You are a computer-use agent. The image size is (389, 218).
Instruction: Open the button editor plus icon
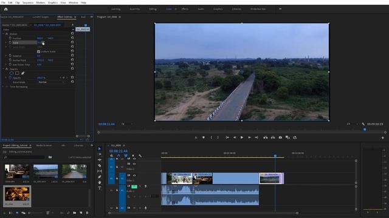(x=382, y=137)
